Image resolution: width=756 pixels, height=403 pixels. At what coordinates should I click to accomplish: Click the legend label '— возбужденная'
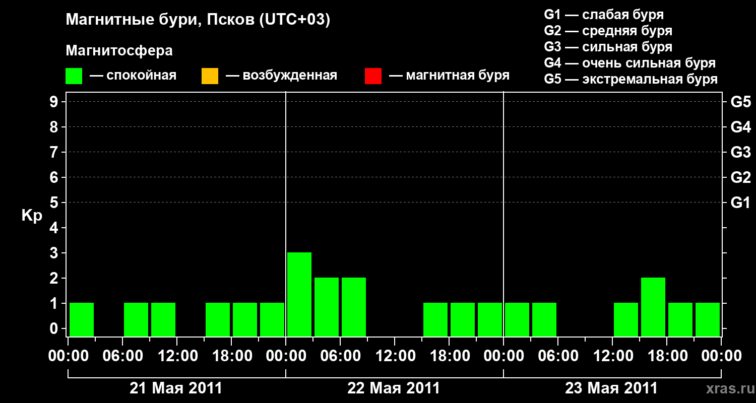(x=281, y=76)
